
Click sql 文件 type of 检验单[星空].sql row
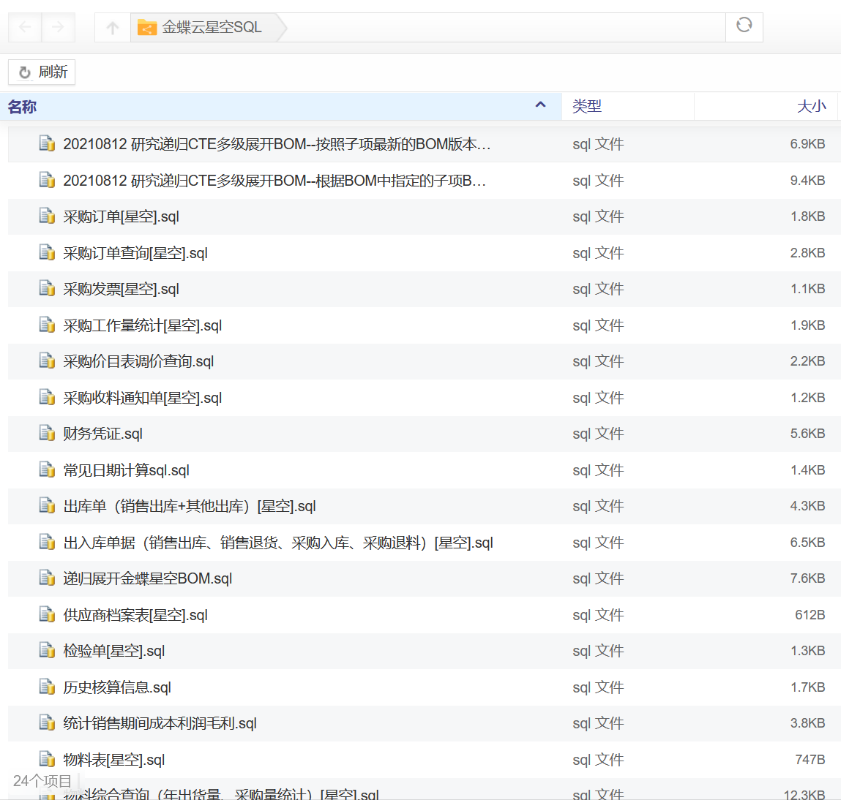(x=598, y=651)
